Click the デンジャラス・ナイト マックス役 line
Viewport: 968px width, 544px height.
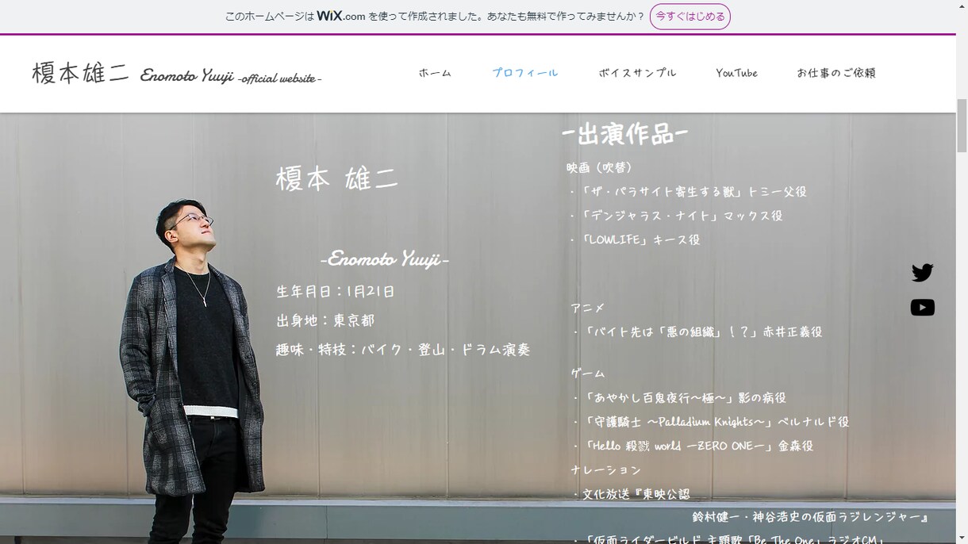(676, 216)
